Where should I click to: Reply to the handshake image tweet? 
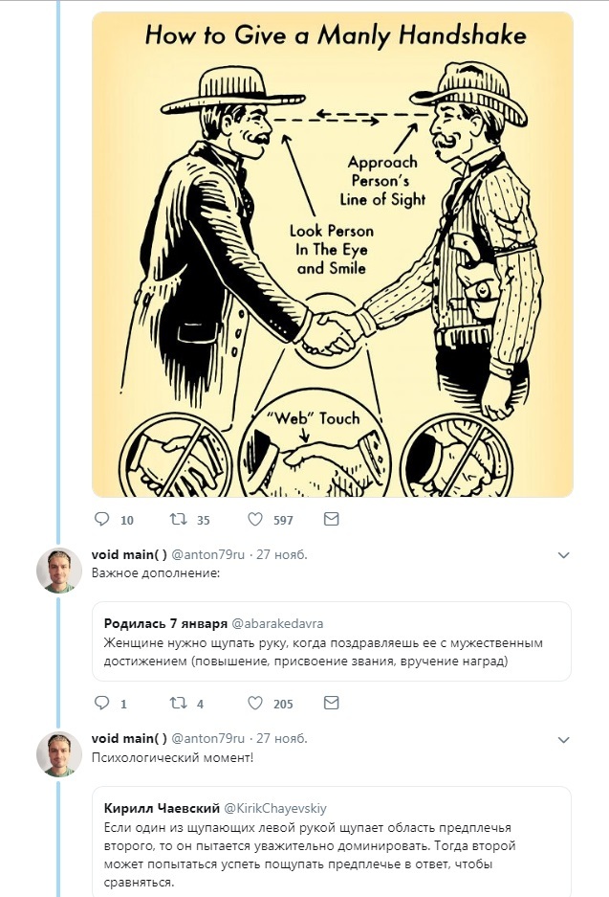[103, 520]
